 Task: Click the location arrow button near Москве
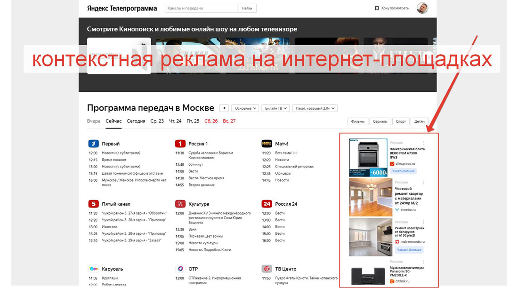click(224, 108)
